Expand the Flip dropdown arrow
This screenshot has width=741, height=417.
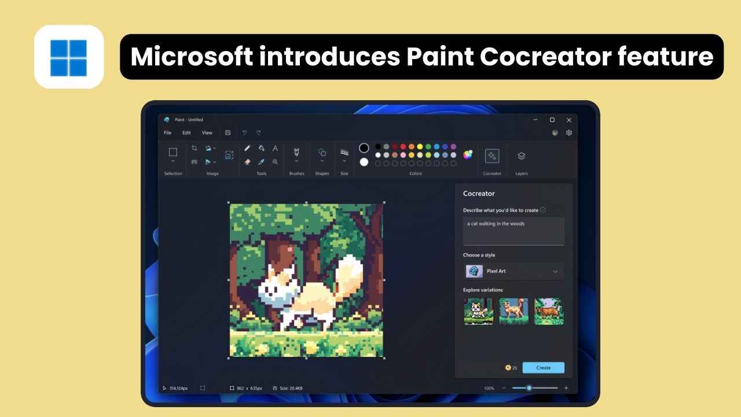pos(215,163)
